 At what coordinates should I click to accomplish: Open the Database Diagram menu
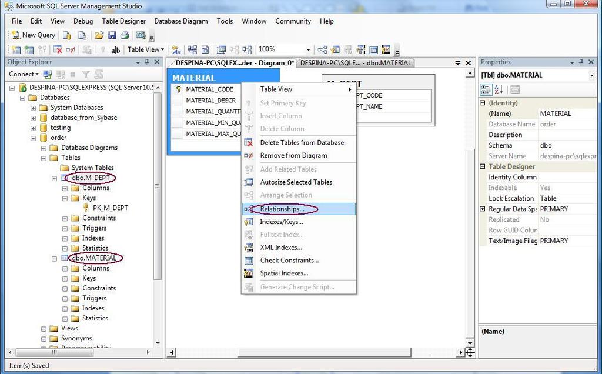(181, 21)
